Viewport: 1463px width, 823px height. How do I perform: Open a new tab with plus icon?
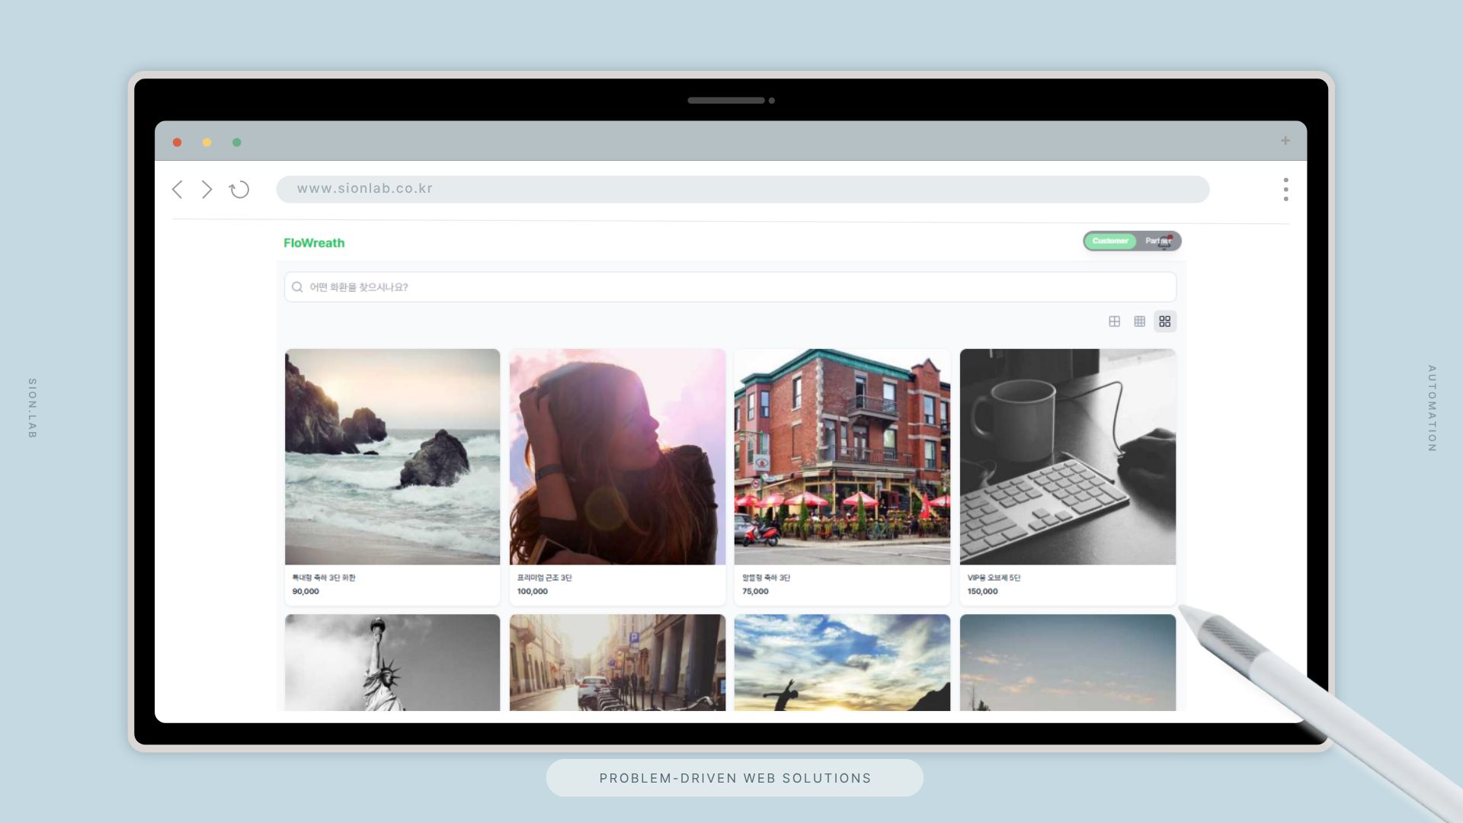click(x=1285, y=141)
